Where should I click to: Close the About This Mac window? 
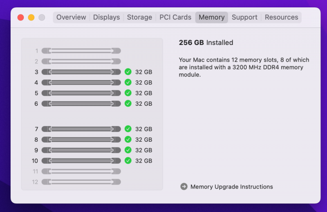pos(20,18)
